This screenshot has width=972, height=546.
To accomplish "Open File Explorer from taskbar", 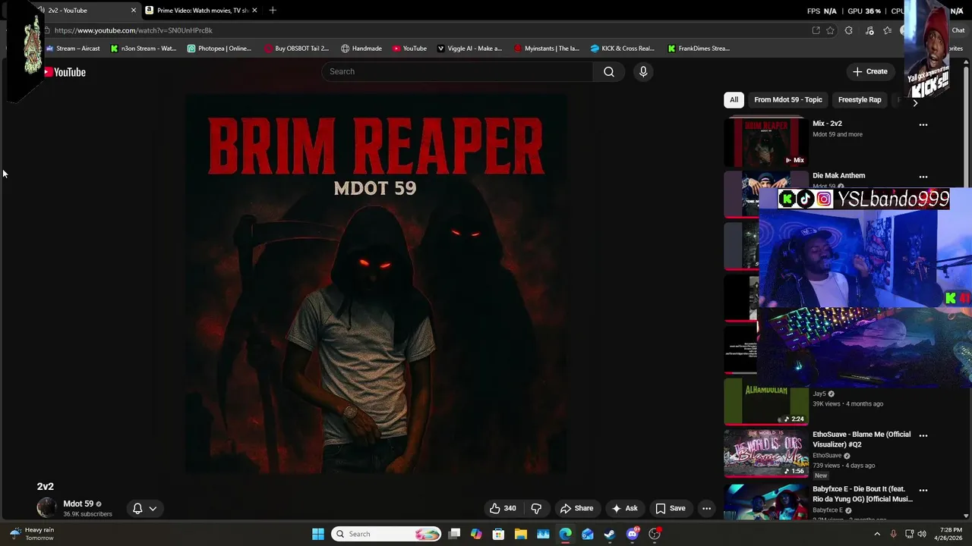I will click(521, 534).
